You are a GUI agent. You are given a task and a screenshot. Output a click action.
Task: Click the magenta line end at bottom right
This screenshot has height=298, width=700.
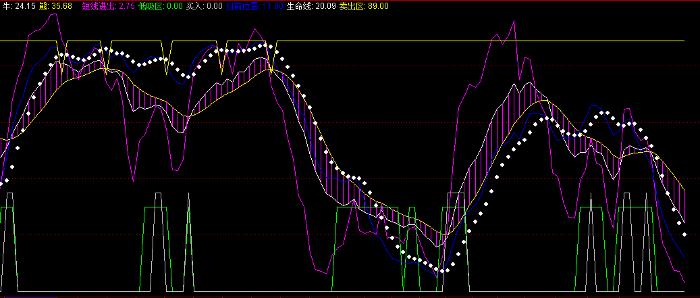click(x=684, y=282)
